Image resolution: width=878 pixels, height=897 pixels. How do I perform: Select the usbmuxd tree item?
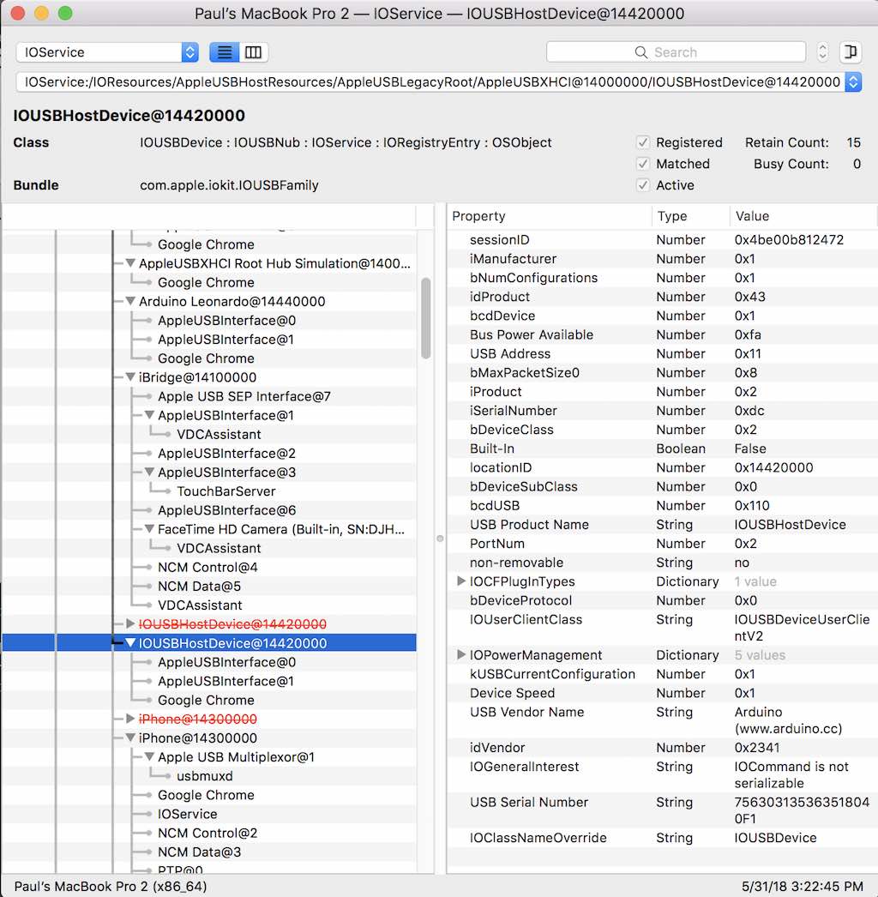click(x=205, y=776)
